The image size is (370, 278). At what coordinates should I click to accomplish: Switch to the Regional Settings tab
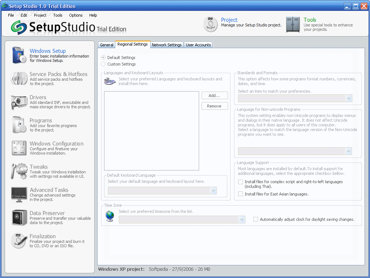(133, 44)
